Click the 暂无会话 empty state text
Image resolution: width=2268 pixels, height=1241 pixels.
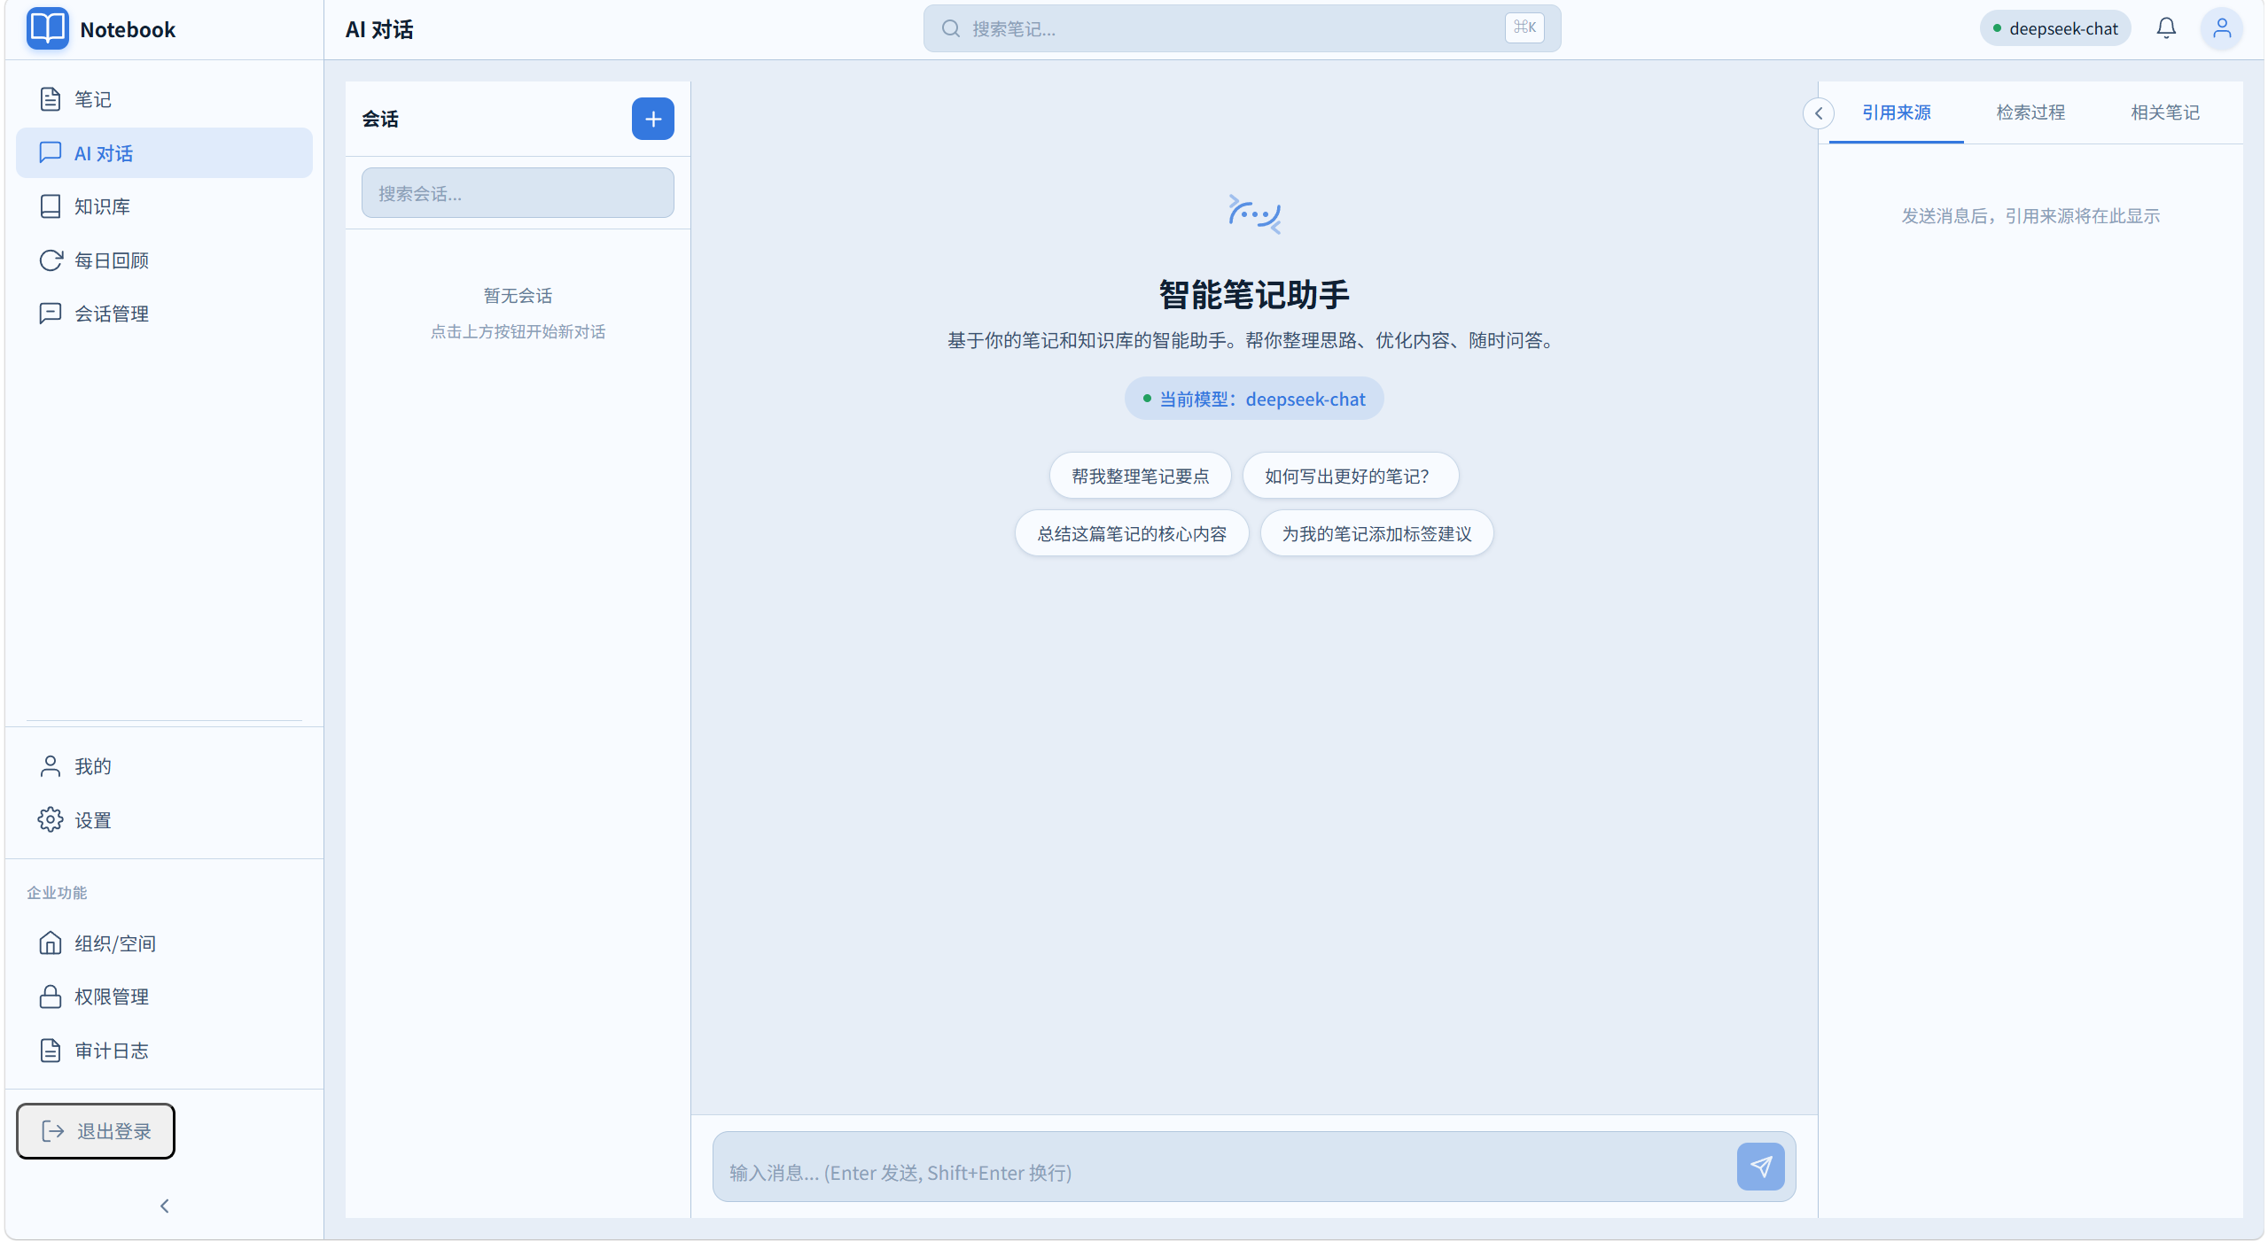(518, 295)
